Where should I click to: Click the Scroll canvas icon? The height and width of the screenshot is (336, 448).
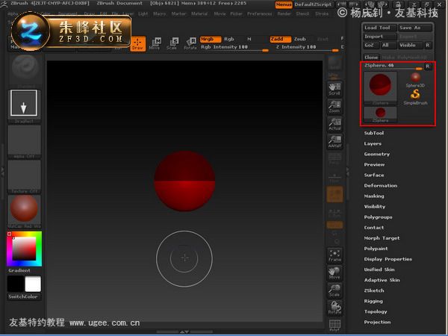click(335, 89)
